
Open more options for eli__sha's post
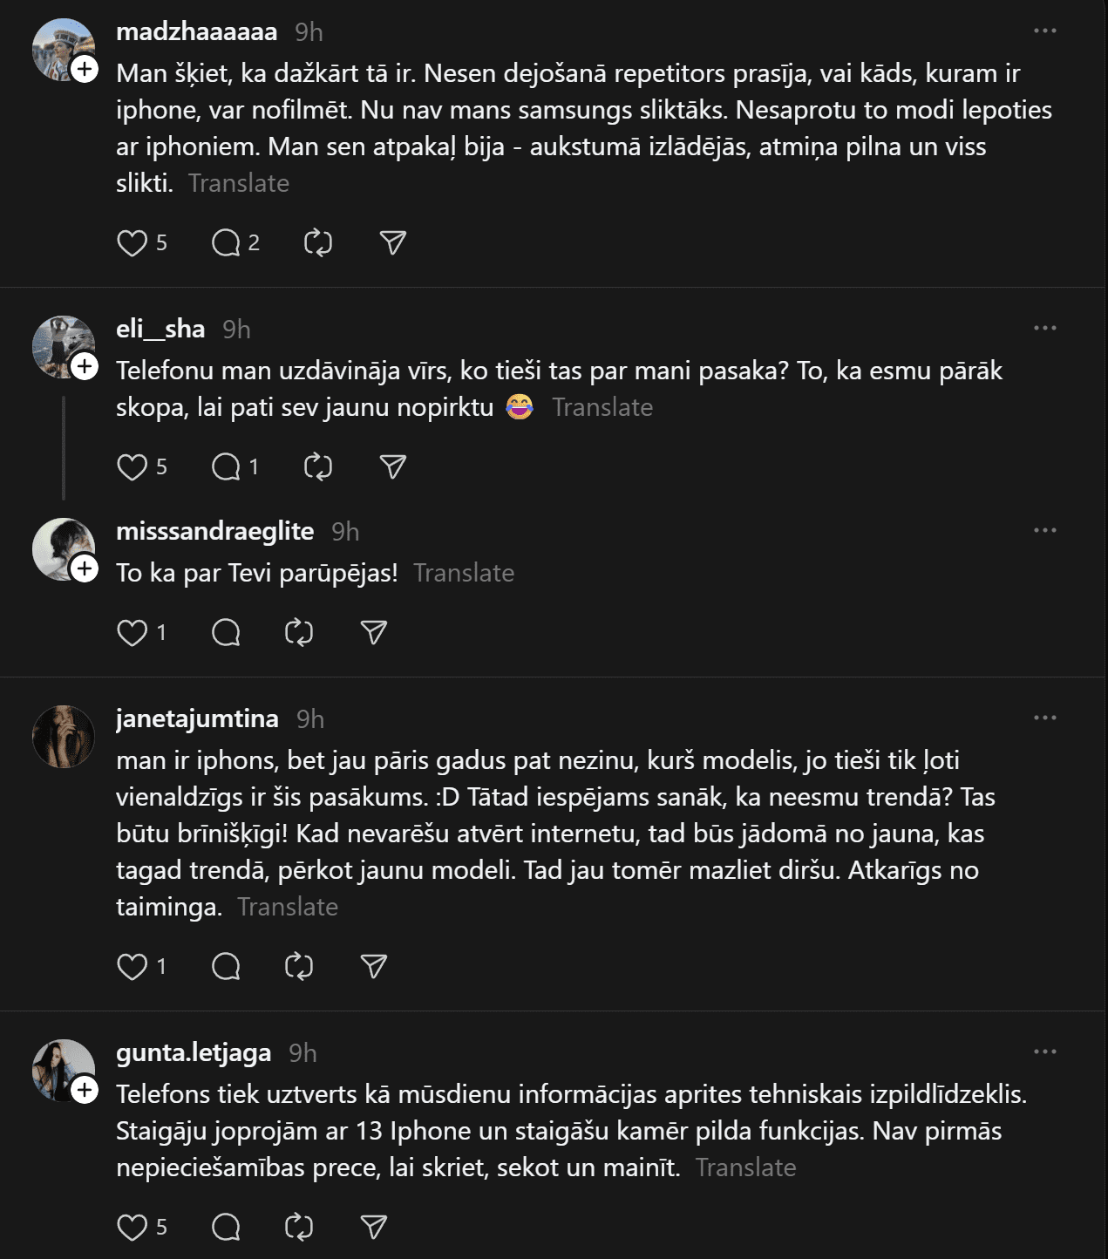(x=1044, y=329)
